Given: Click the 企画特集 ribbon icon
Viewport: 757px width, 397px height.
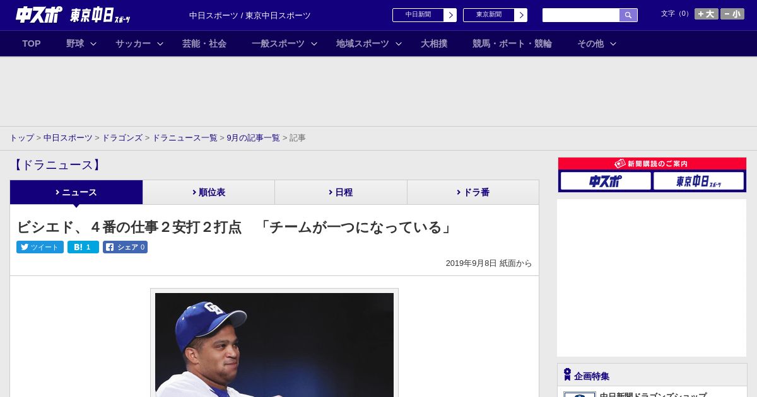Looking at the screenshot, I should point(567,375).
